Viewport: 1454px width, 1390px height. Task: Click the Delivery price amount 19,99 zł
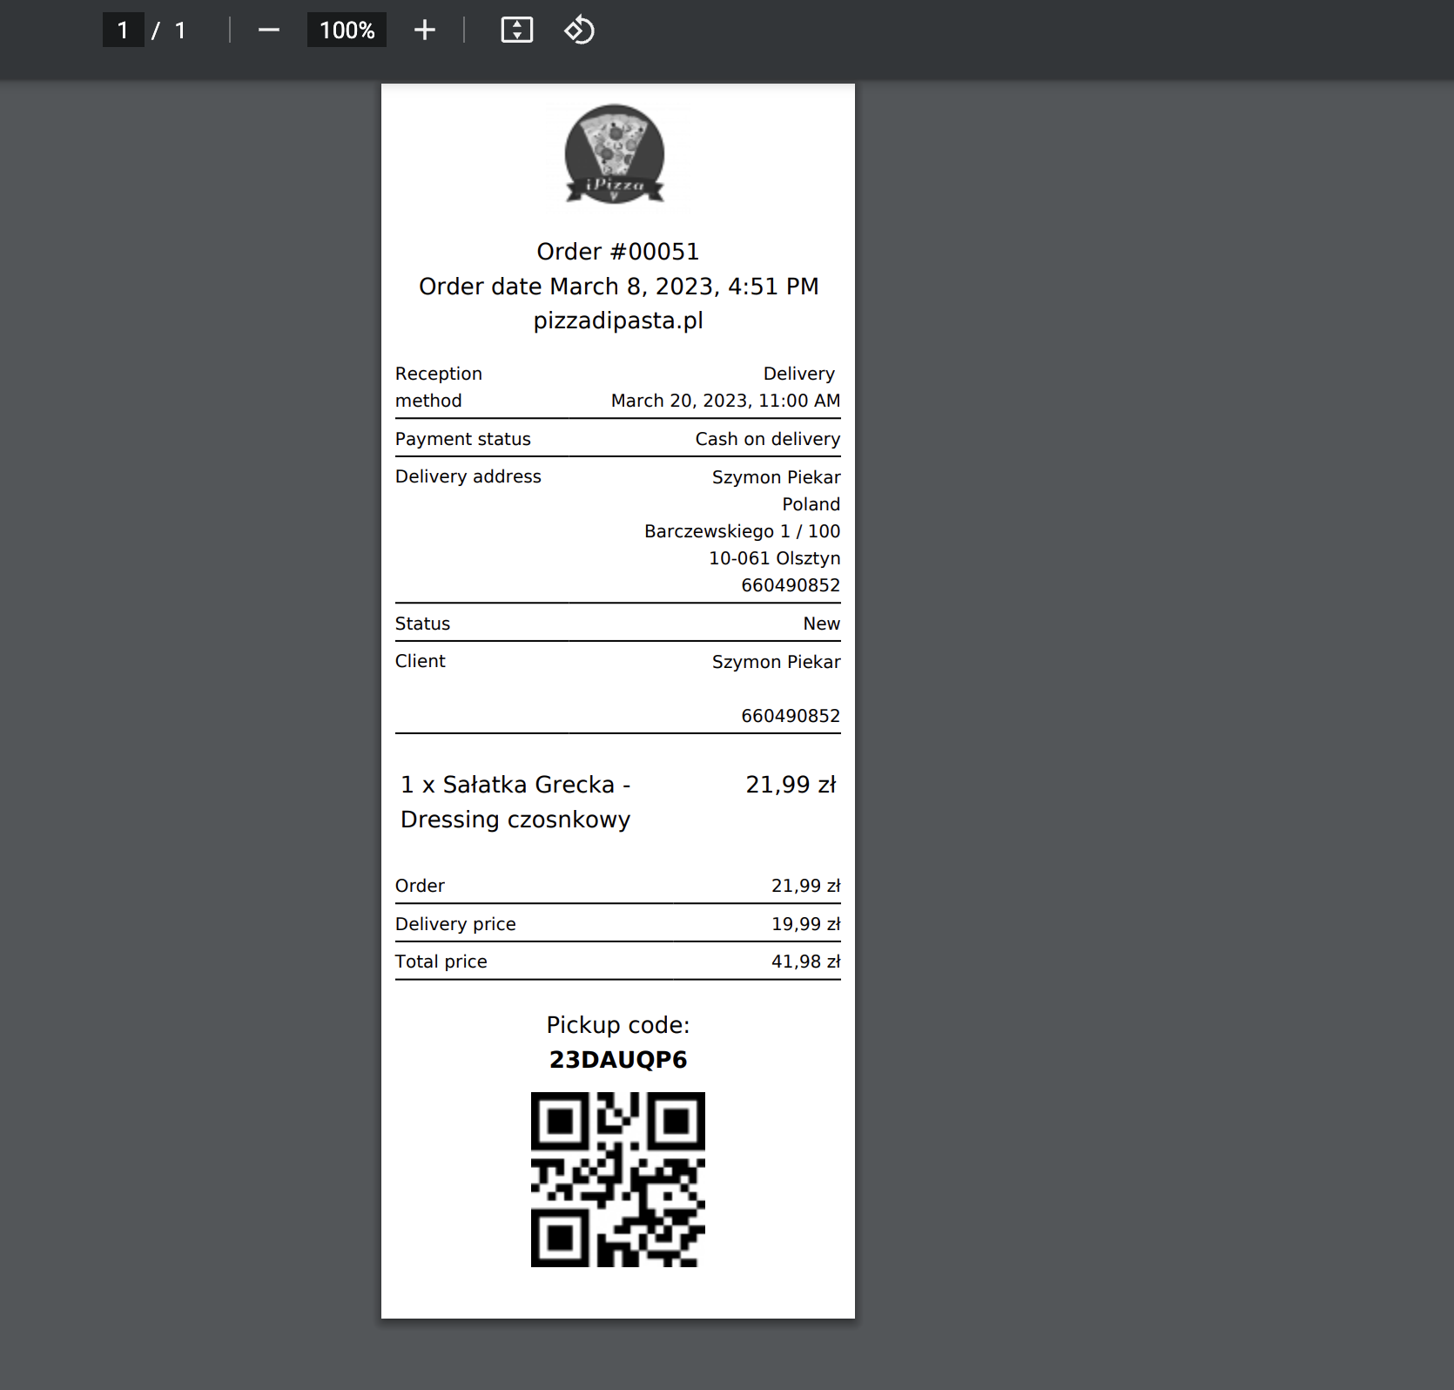(x=805, y=924)
